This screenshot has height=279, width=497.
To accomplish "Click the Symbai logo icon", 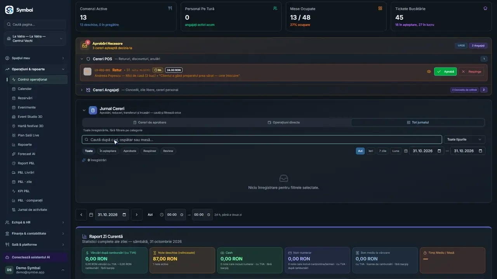I will pos(9,10).
